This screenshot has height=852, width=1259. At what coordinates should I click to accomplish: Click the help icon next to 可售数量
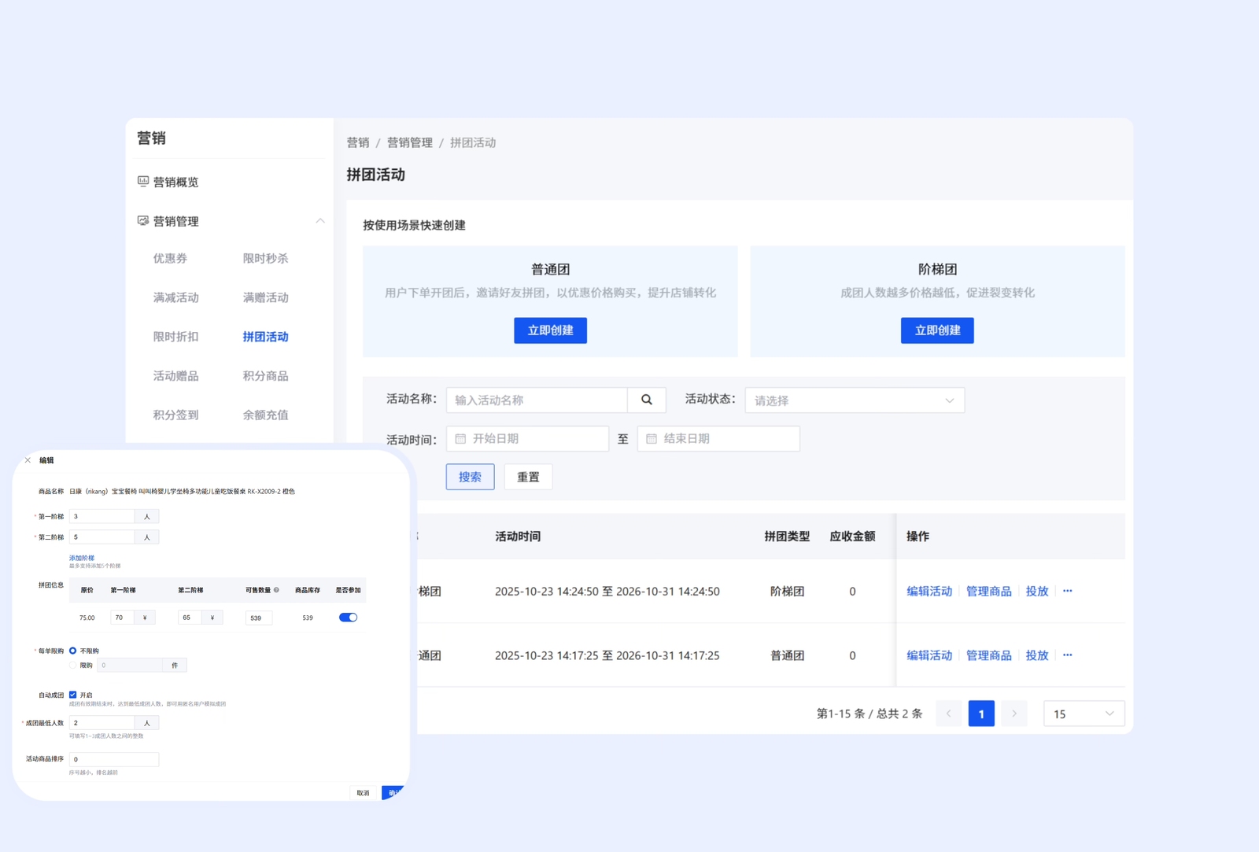pos(276,590)
